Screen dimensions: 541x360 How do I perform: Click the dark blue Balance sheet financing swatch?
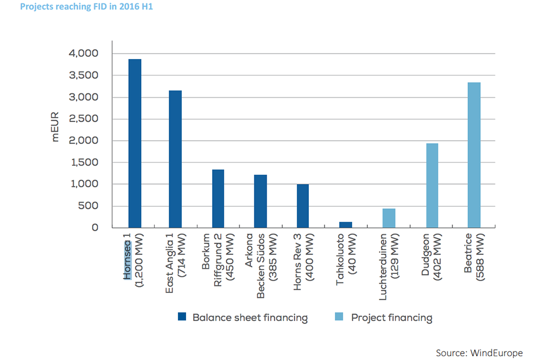coord(182,317)
